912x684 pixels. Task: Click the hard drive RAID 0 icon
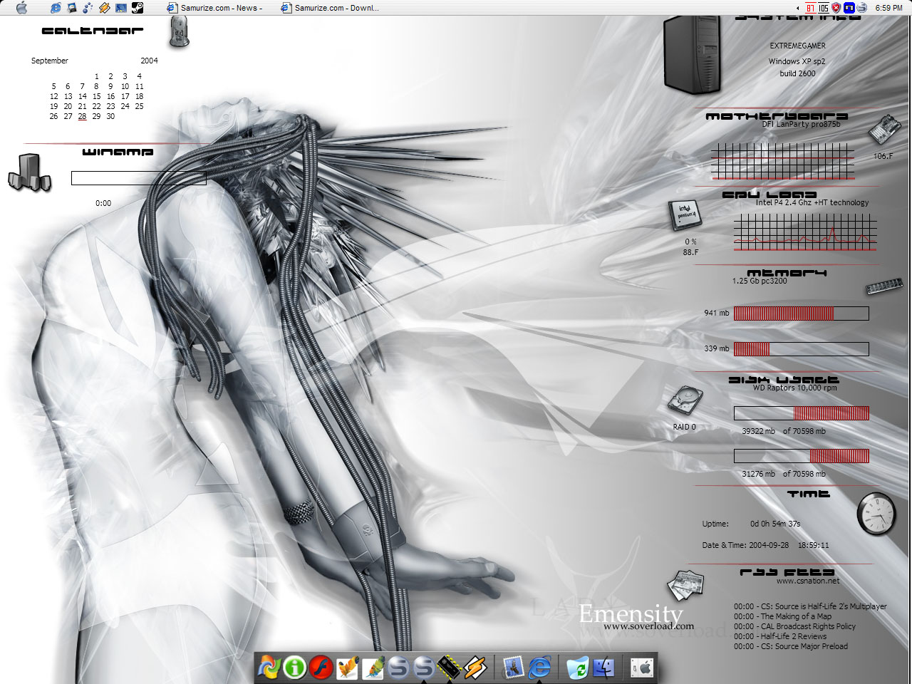coord(685,400)
